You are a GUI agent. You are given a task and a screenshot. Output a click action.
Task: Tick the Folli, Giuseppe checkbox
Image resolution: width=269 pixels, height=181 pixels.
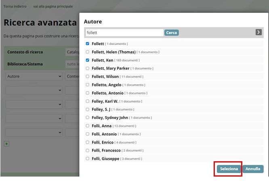point(88,158)
